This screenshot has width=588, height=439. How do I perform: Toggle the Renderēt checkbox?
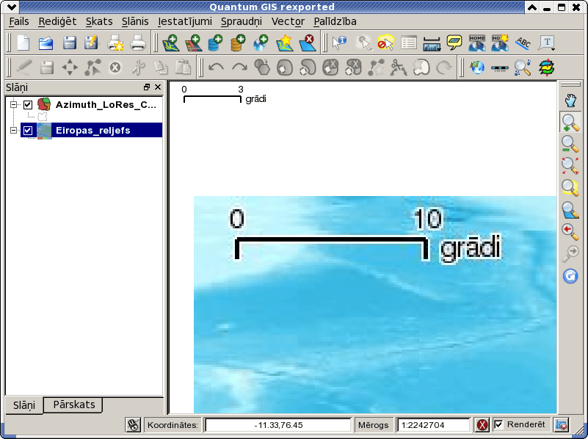pyautogui.click(x=498, y=424)
